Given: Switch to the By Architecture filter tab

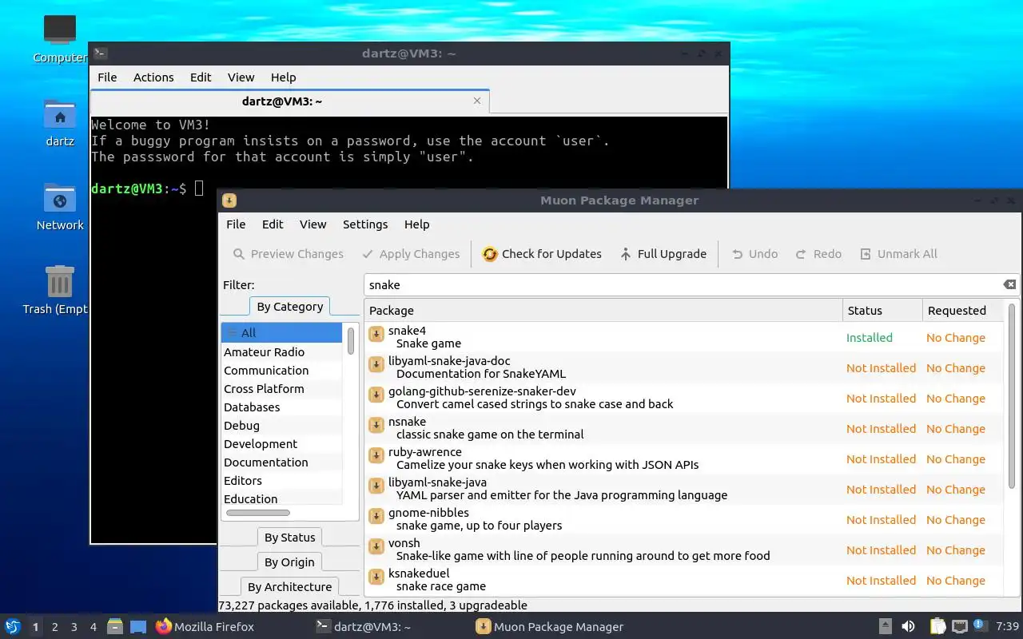Looking at the screenshot, I should pos(289,587).
